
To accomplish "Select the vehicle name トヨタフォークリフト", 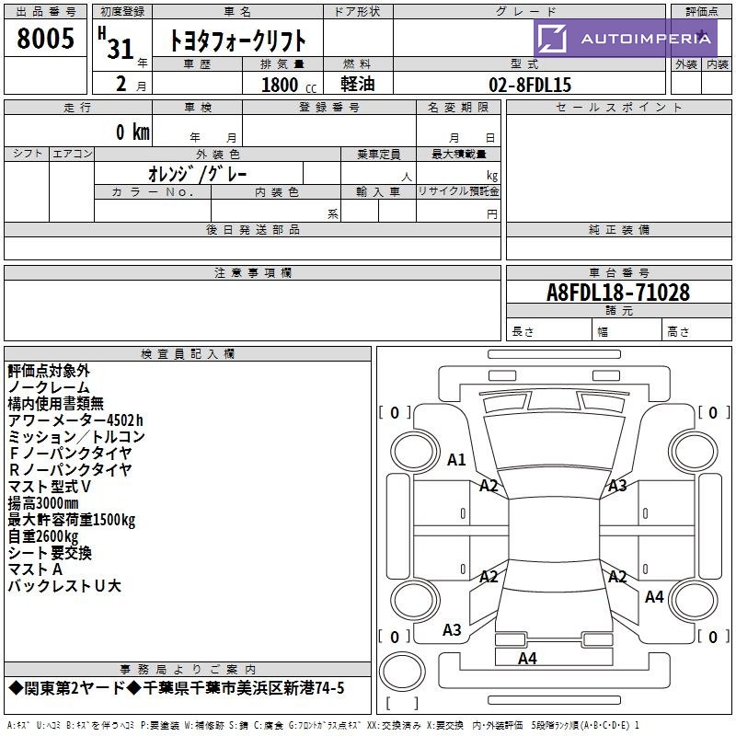I will [x=237, y=40].
